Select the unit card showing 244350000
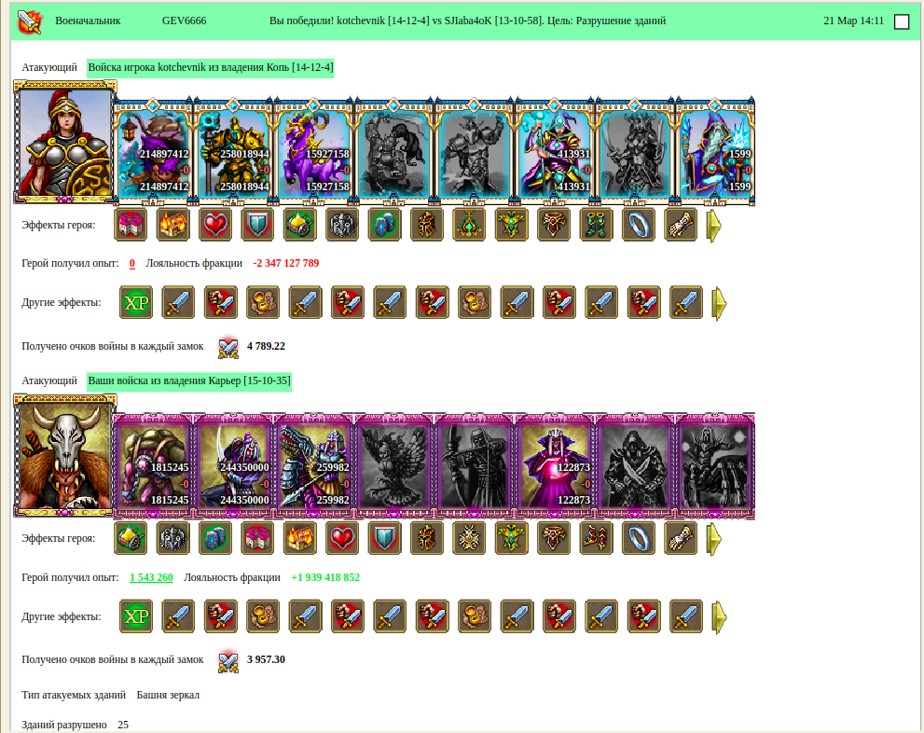Image resolution: width=924 pixels, height=733 pixels. pyautogui.click(x=234, y=465)
